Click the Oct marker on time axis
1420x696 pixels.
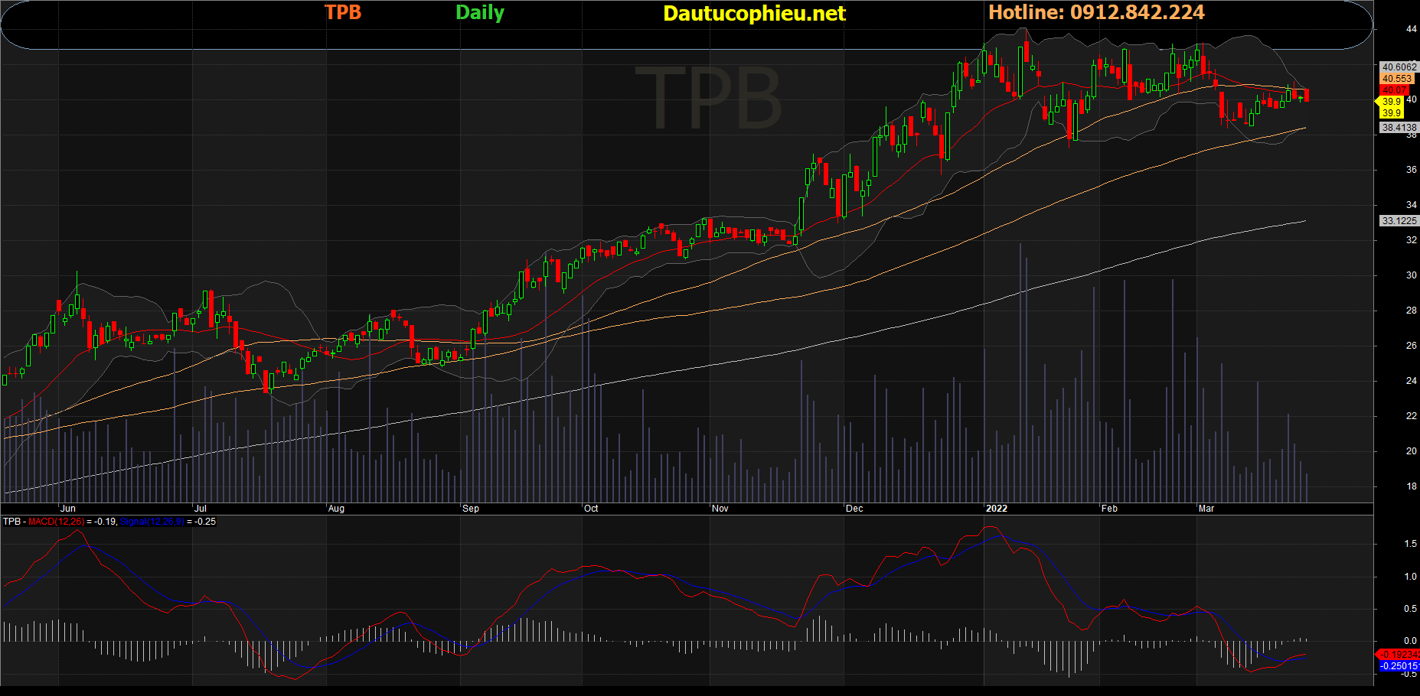(x=591, y=509)
